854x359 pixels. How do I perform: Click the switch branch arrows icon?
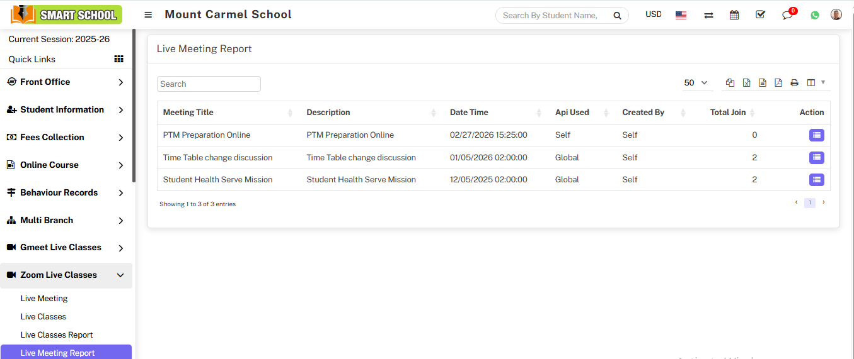708,15
